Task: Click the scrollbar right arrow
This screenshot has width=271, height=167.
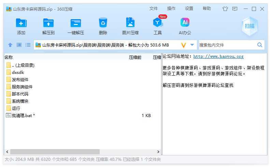Action: click(158, 152)
